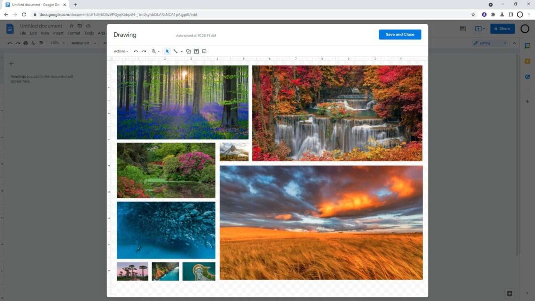
Task: Activate the zoom tool in the drawing editor
Action: point(154,51)
